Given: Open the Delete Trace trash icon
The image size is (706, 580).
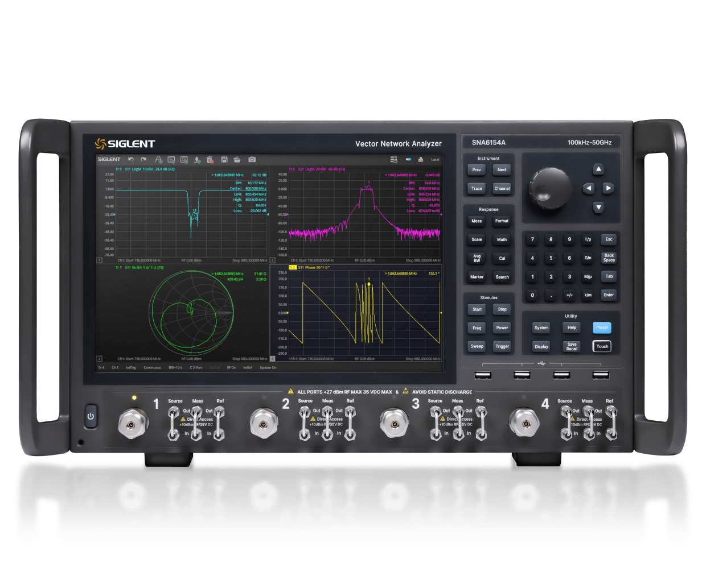Looking at the screenshot, I should 211,160.
